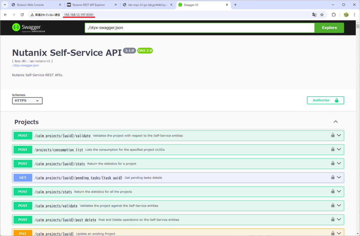This screenshot has height=236, width=360.
Task: Open the Chrome profile avatar
Action: pyautogui.click(x=346, y=15)
